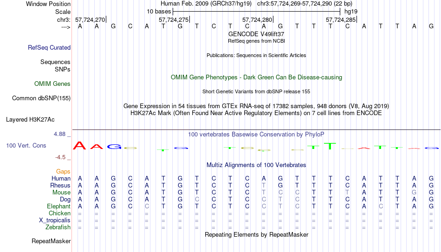Screen dimensions: 441x252
Task: Click the 57,724,270 ruler position
Action: click(x=90, y=19)
